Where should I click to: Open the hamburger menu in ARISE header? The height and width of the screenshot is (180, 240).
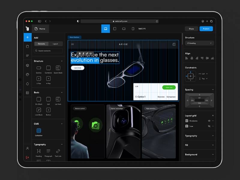tap(73, 44)
